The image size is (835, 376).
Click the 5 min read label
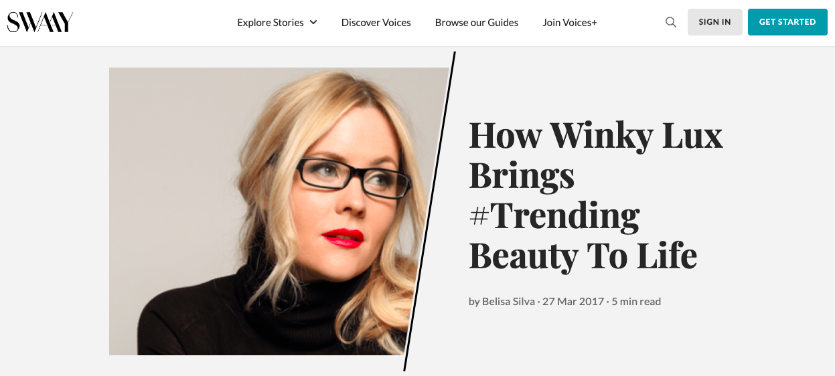[x=637, y=302]
